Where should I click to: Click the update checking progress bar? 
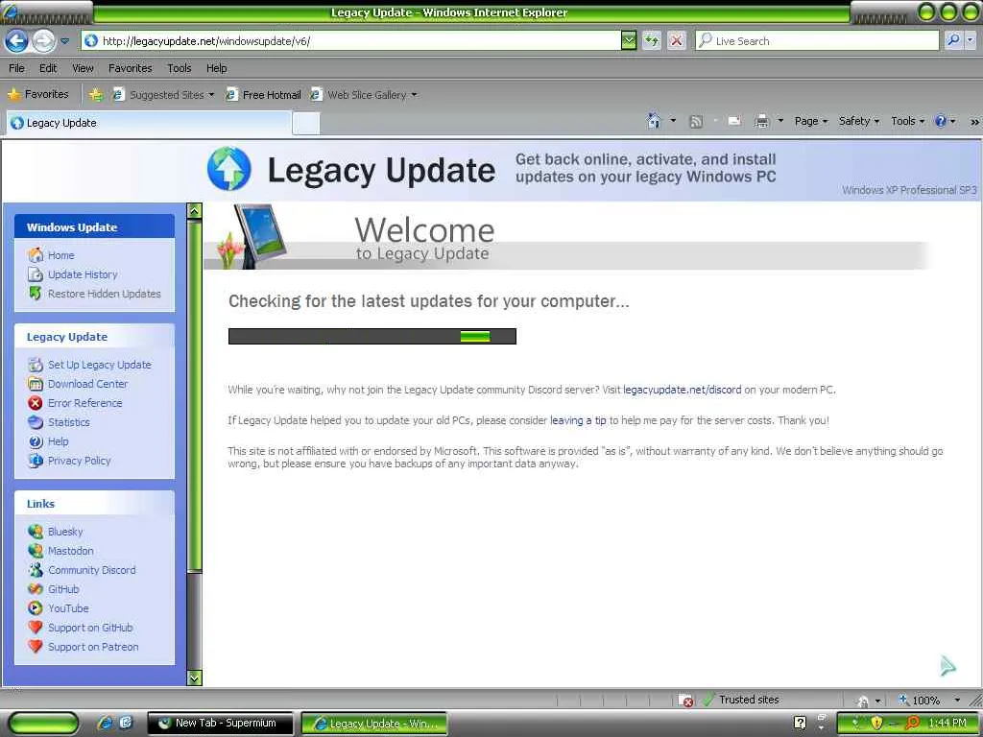[x=372, y=337]
